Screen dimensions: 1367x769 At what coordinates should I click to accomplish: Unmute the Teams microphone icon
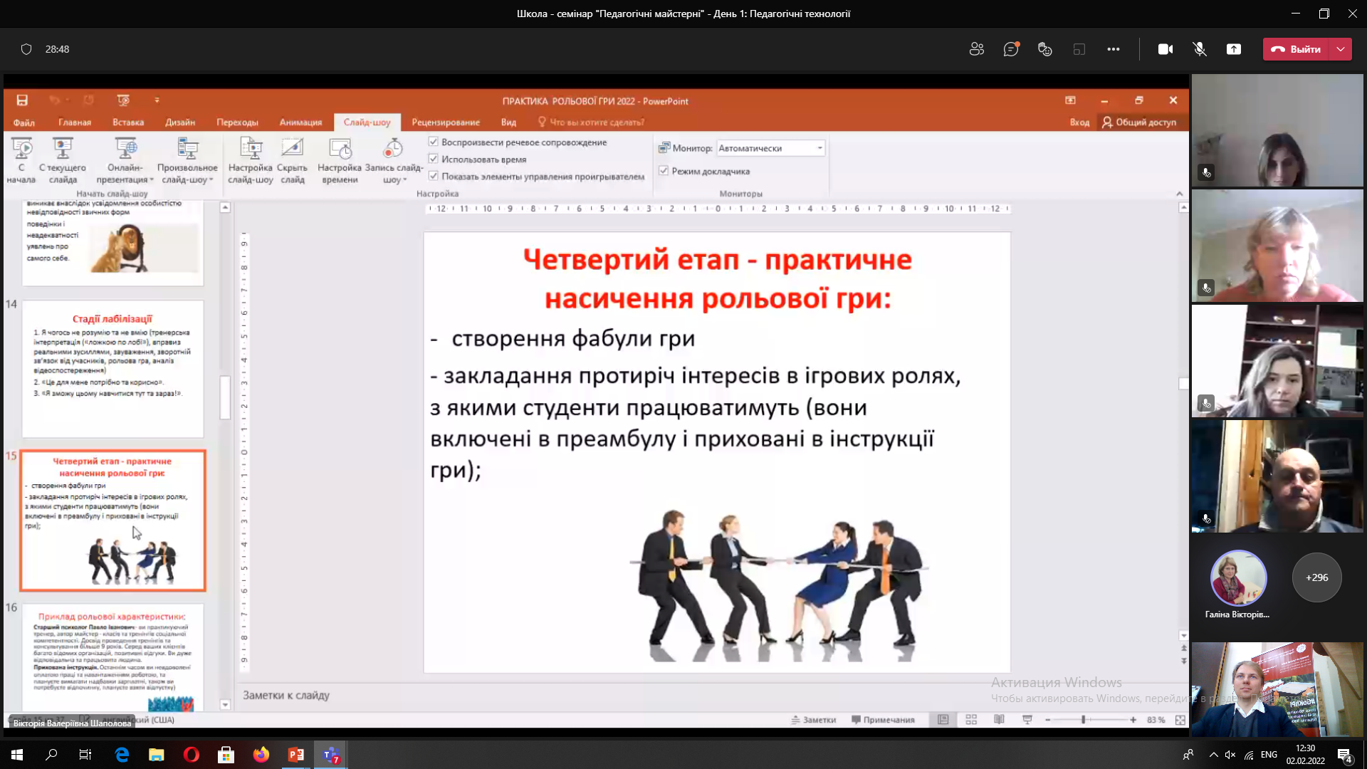coord(1200,49)
